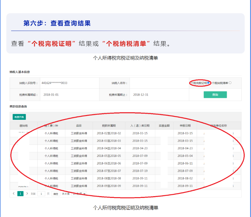251x217 pixels.
Task: Go to next page arrow
Action: [27, 194]
